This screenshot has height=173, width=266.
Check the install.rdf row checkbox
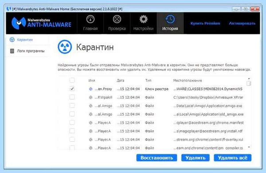click(72, 131)
